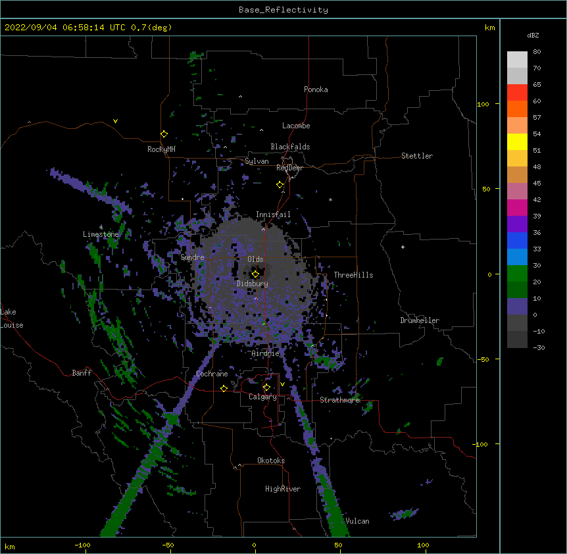Click the Sylvan label
Viewport: 567px width, 554px height.
[x=257, y=161]
